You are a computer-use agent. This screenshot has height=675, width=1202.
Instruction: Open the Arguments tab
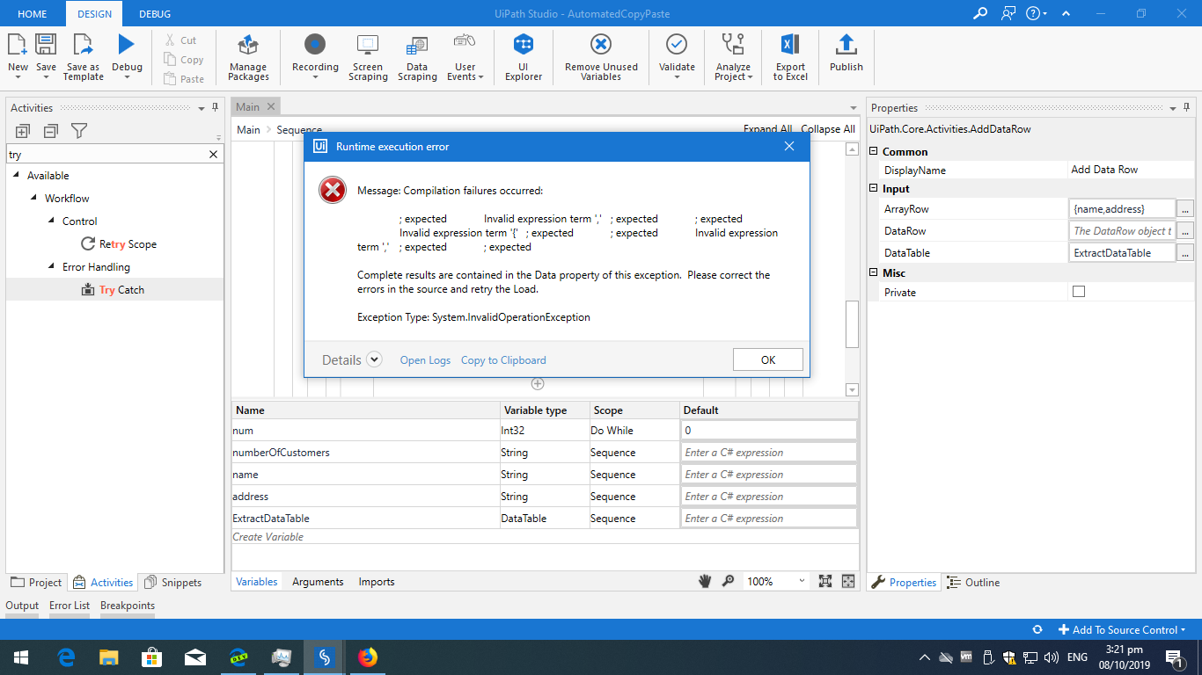(x=318, y=582)
